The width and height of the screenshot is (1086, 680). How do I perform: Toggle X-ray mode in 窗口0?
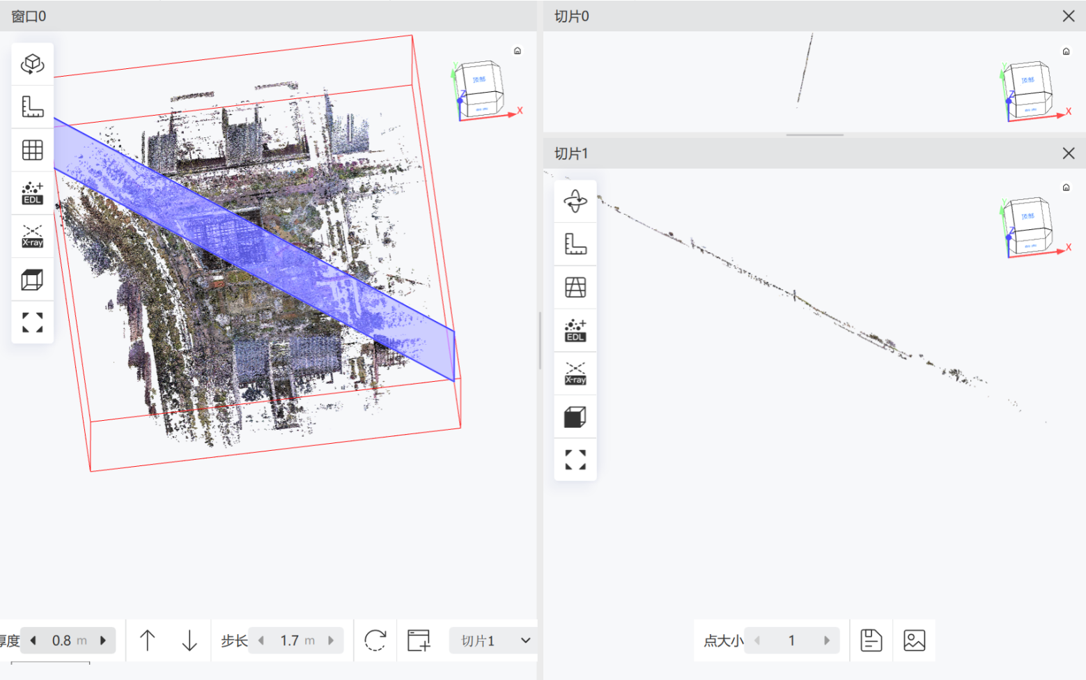click(32, 236)
